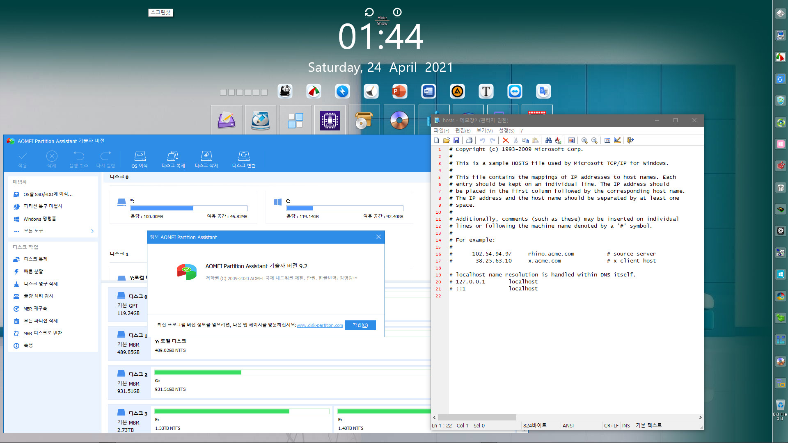The width and height of the screenshot is (788, 443).
Task: Click the copy icon in Notepad2 toolbar
Action: click(525, 140)
